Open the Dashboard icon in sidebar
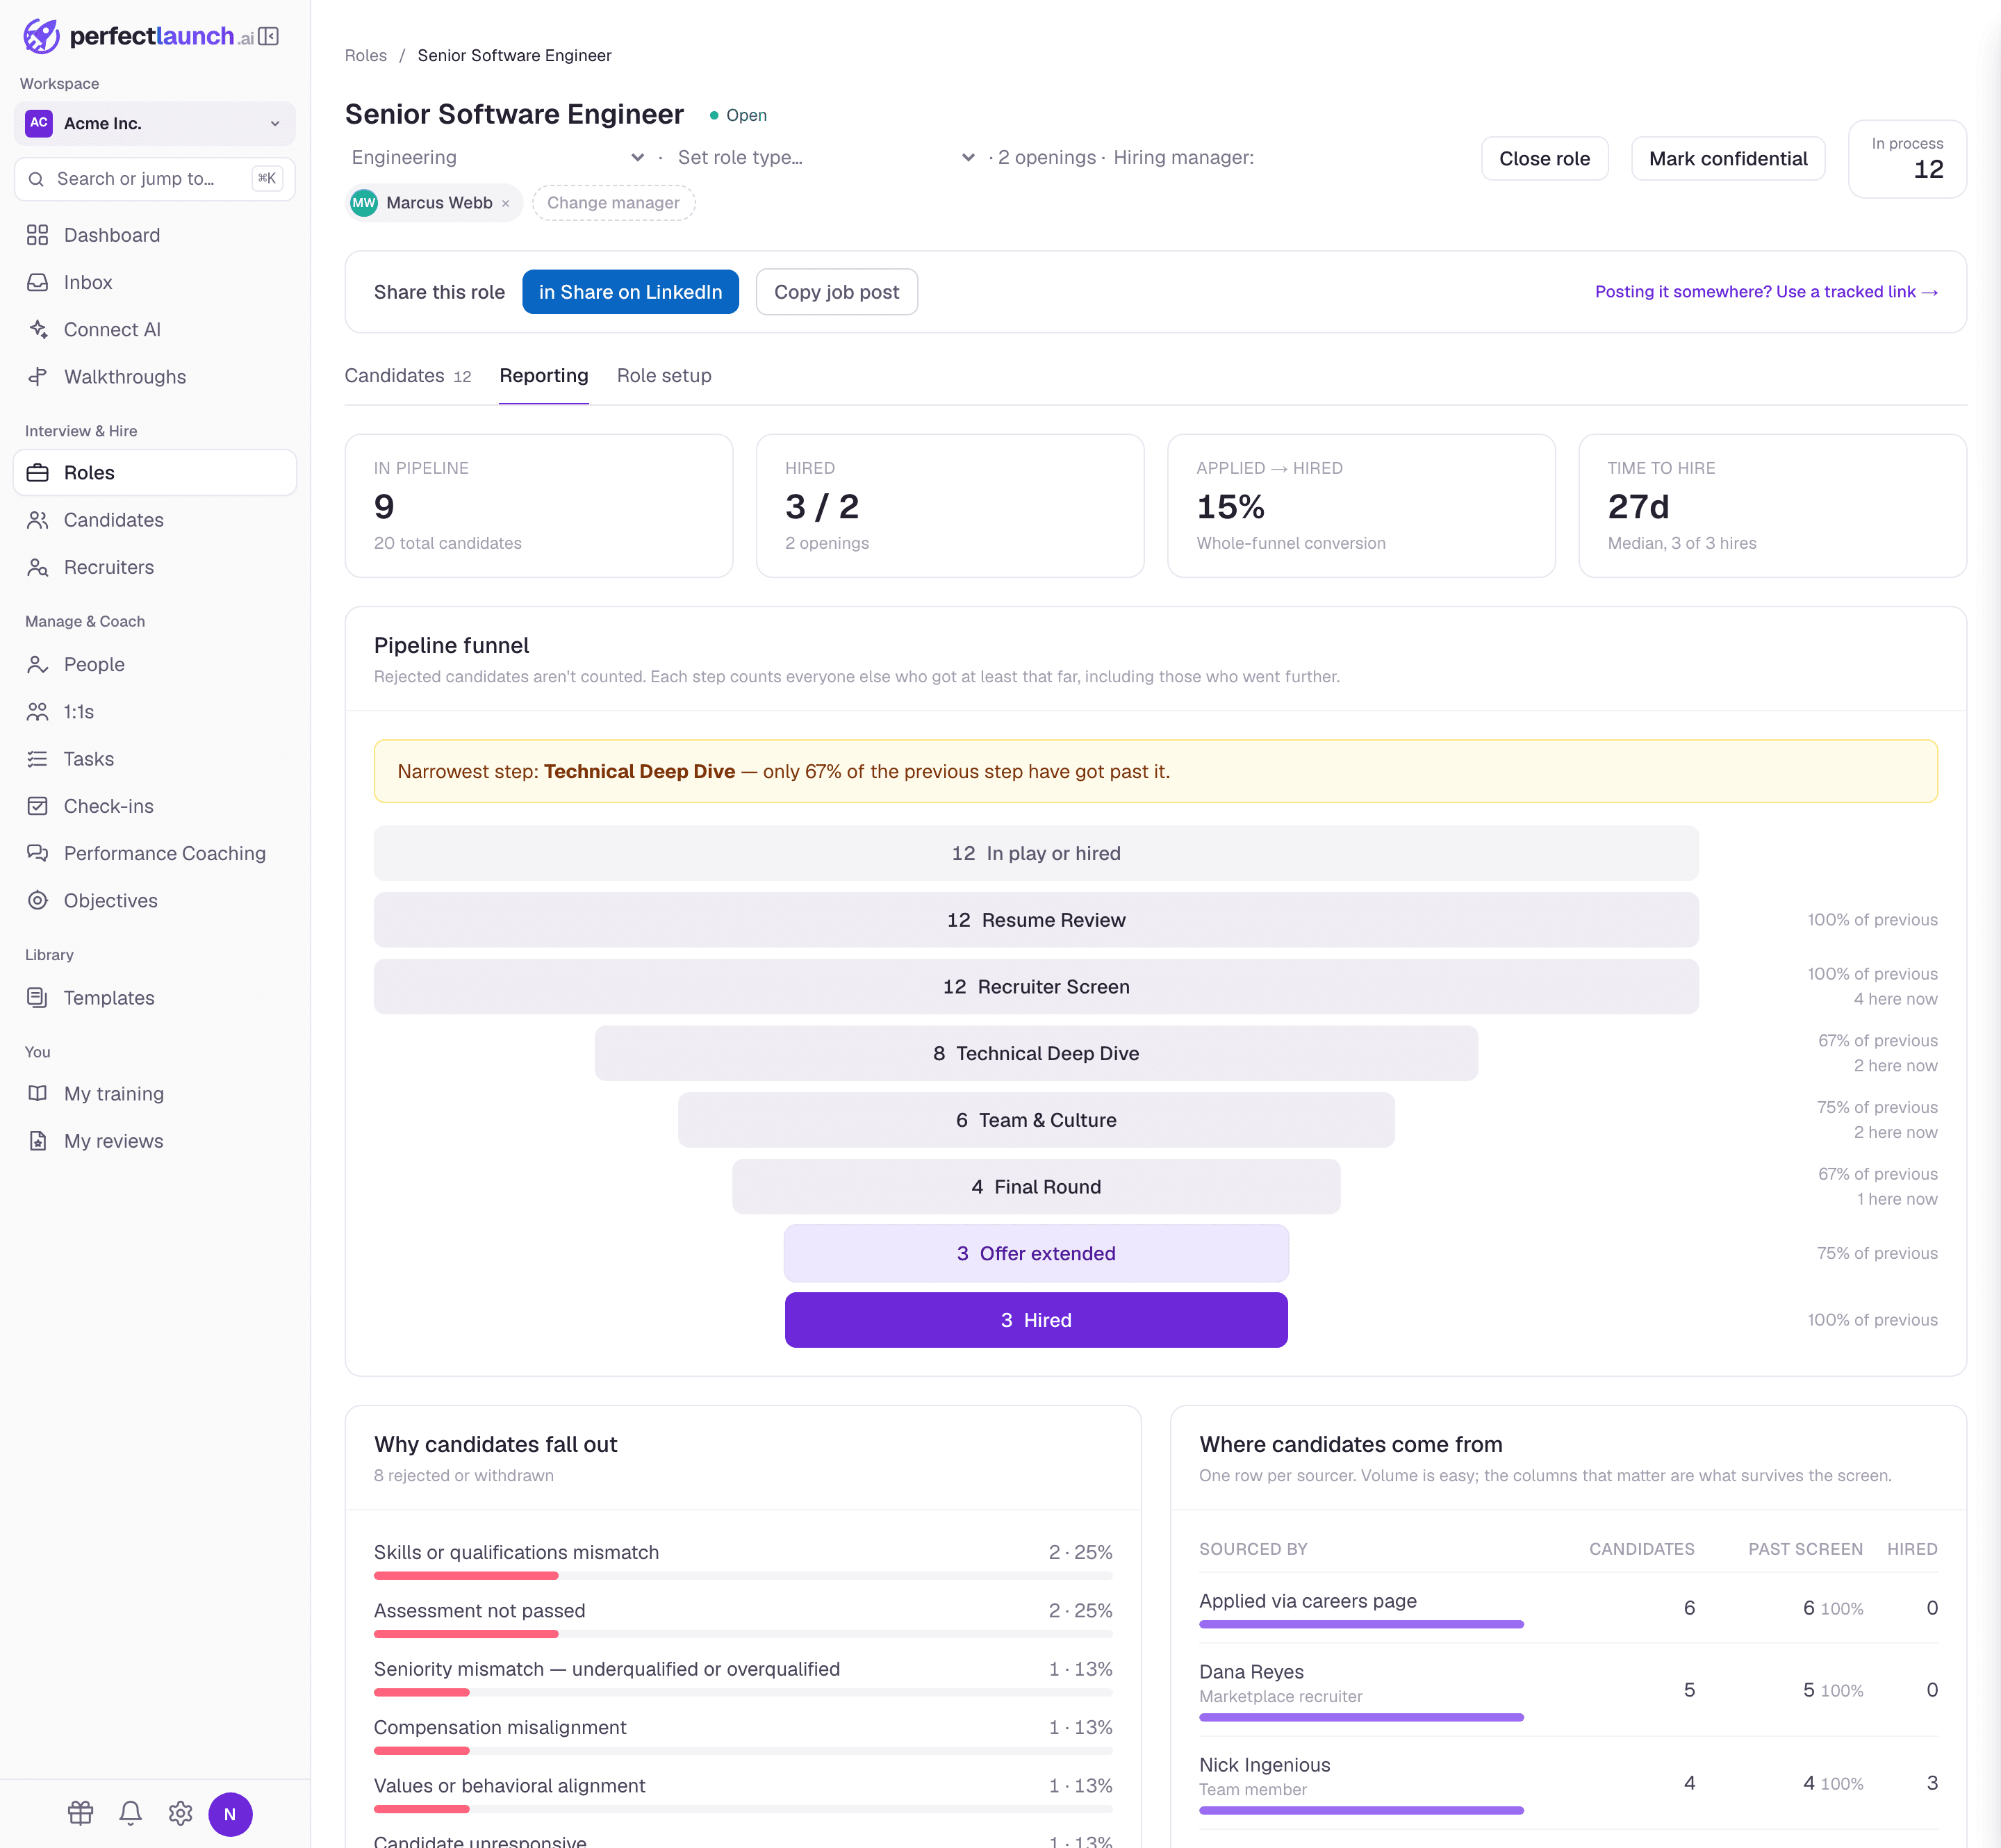2001x1848 pixels. 38,235
